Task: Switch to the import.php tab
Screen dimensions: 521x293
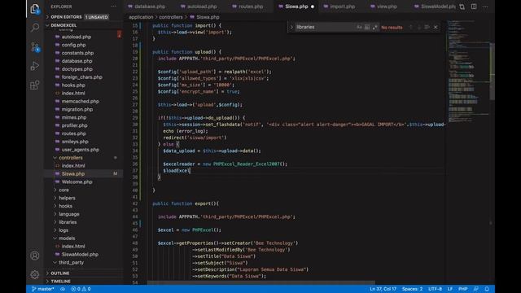Action: coord(339,7)
